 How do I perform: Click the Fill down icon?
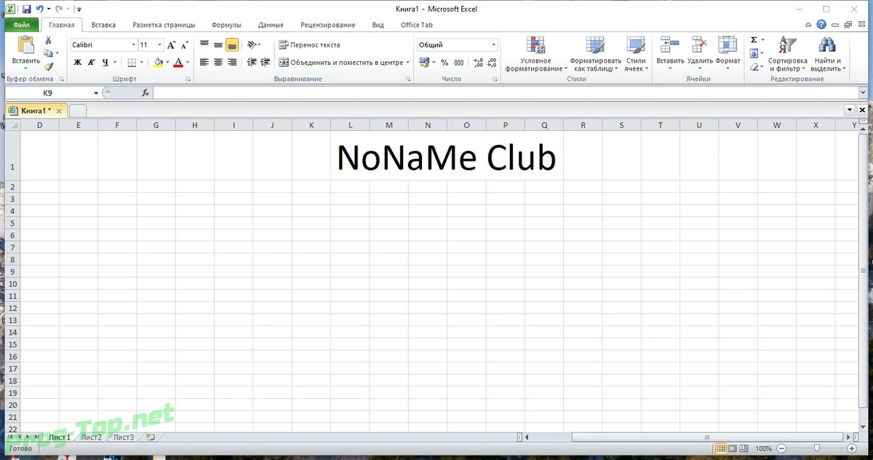754,53
